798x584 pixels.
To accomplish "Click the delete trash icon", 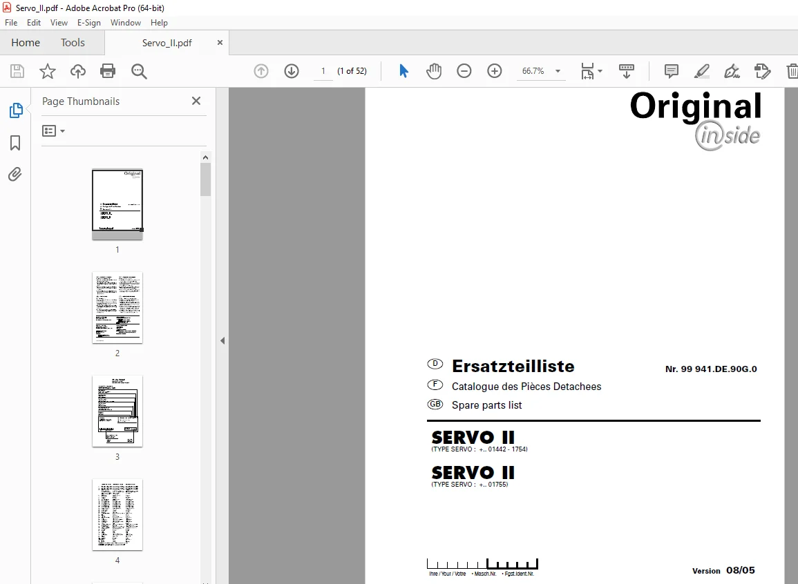I will (792, 71).
